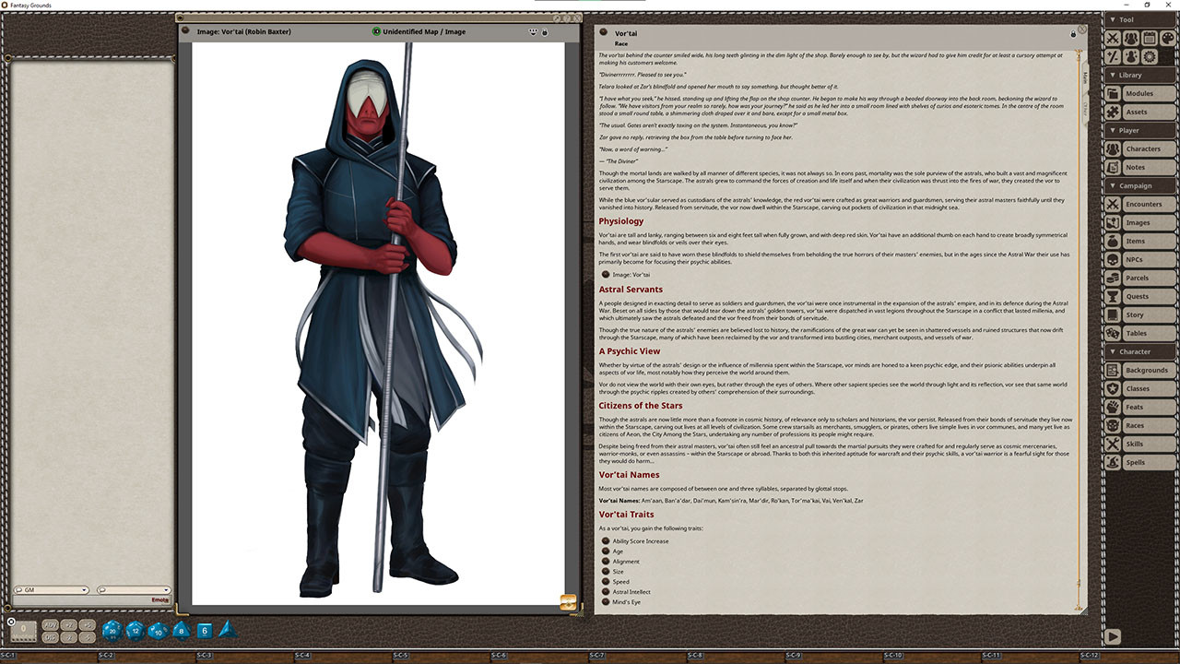
Task: Select the blue d6 die in the dice tray
Action: pos(205,630)
